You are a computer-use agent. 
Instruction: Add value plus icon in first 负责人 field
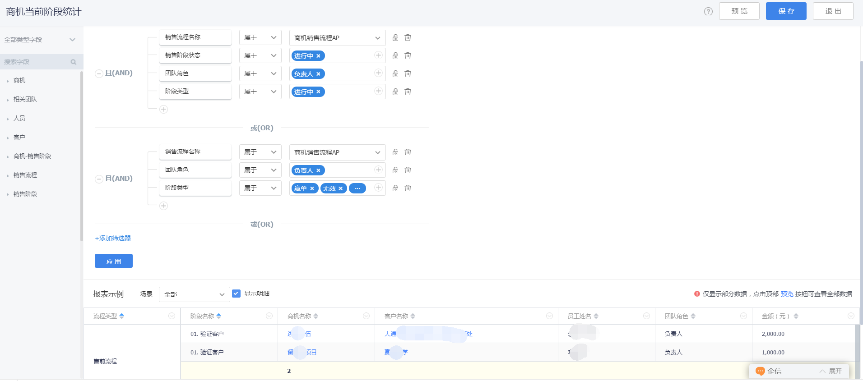378,73
